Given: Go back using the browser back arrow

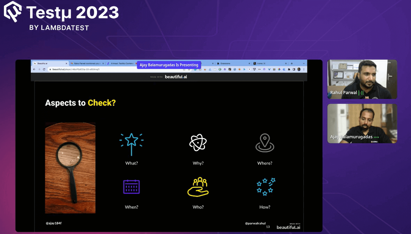Looking at the screenshot, I should point(34,69).
